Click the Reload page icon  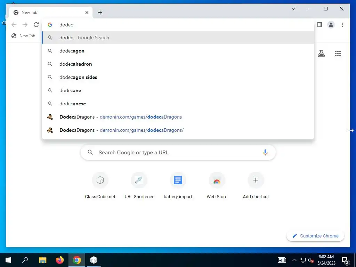36,25
